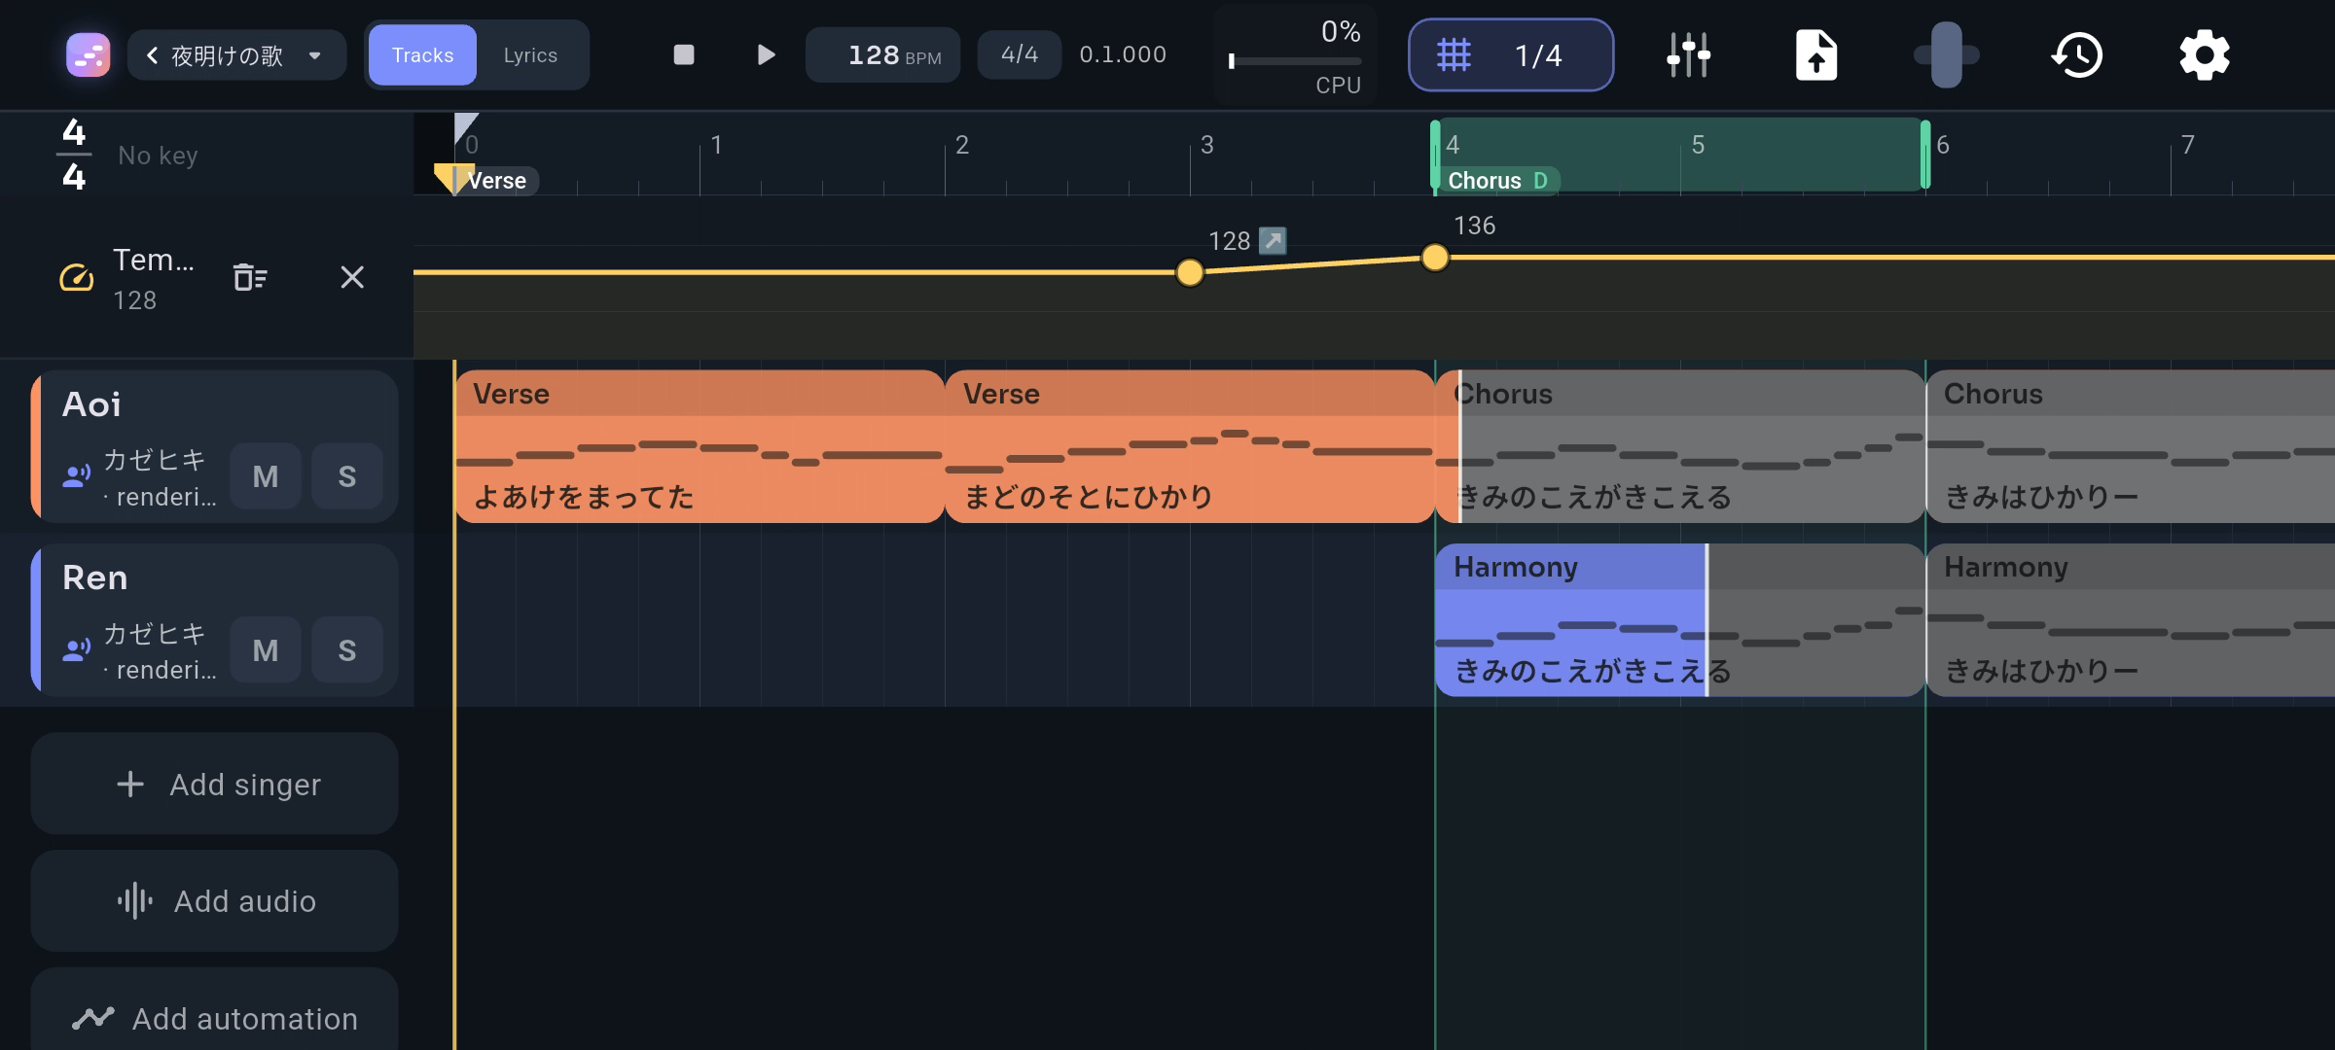Select the 128 tempo point on the curve
The width and height of the screenshot is (2335, 1050).
pos(1189,273)
